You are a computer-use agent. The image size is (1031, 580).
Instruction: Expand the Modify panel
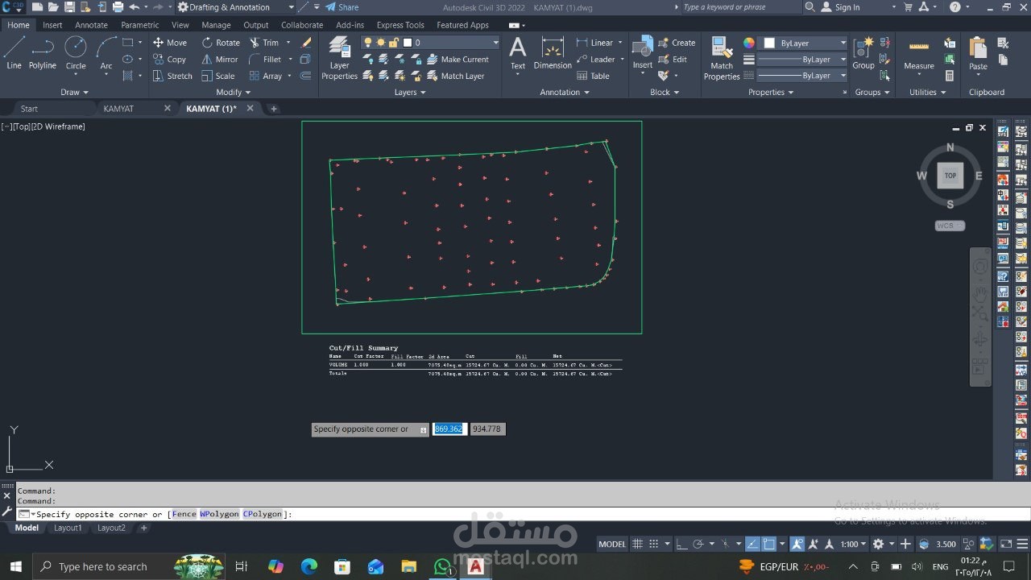tap(234, 92)
